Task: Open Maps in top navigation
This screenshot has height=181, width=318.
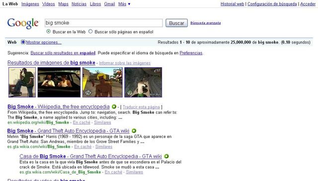Action: click(x=63, y=4)
